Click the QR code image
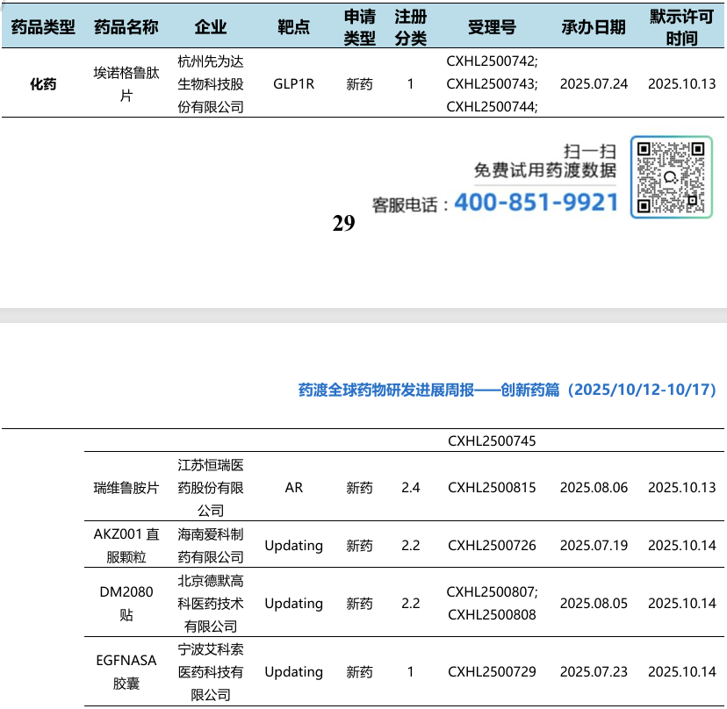727x709 pixels. (671, 177)
